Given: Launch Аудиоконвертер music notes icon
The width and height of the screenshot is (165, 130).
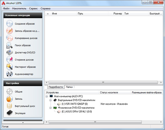Looking at the screenshot, I should coord(10,74).
